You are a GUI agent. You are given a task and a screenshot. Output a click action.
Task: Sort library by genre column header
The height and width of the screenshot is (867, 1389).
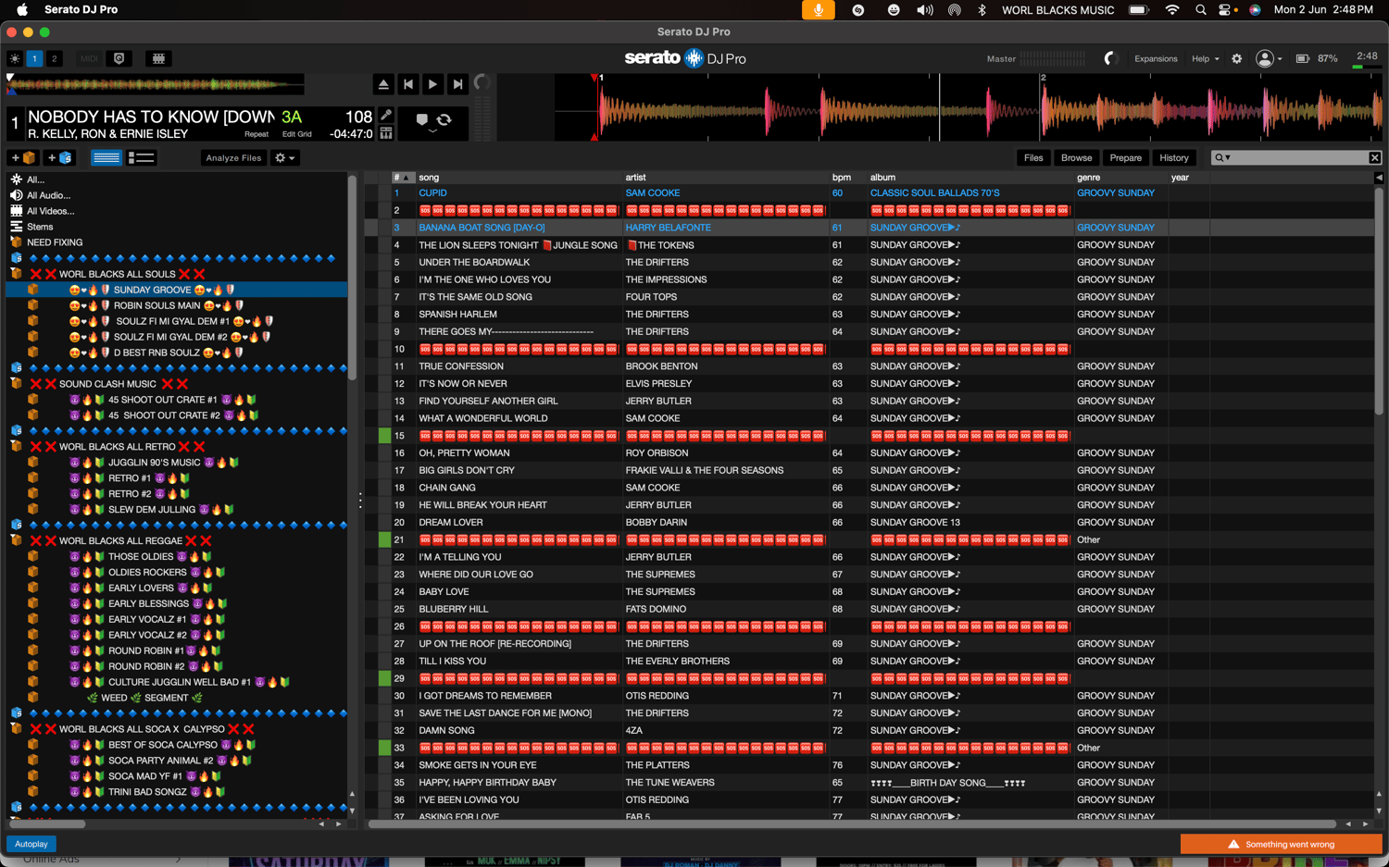tap(1120, 178)
